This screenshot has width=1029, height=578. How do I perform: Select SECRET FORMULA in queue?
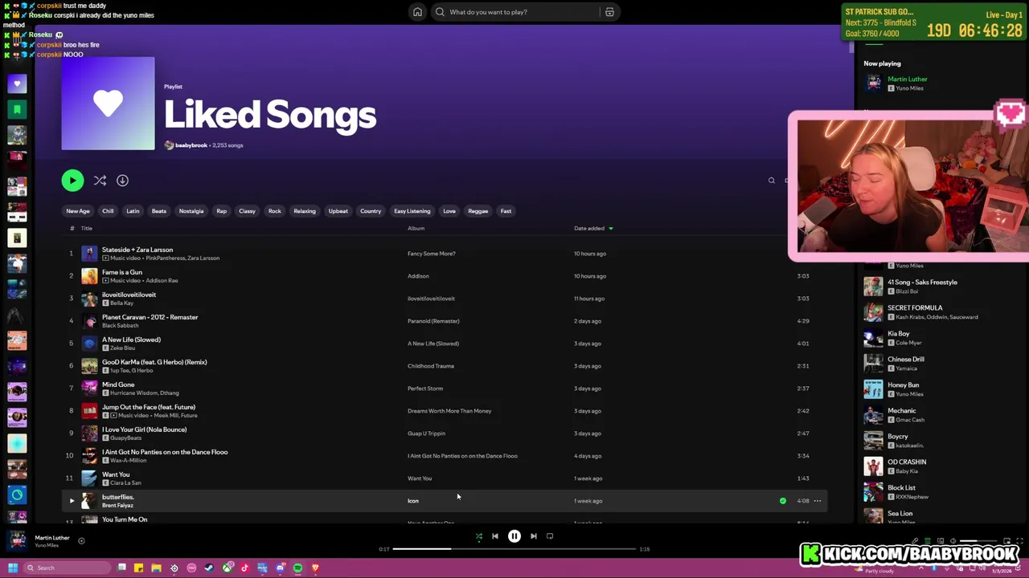coord(915,308)
